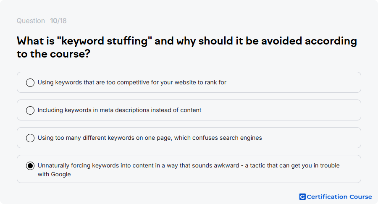Click 'avoided according' in the question title

309,41
